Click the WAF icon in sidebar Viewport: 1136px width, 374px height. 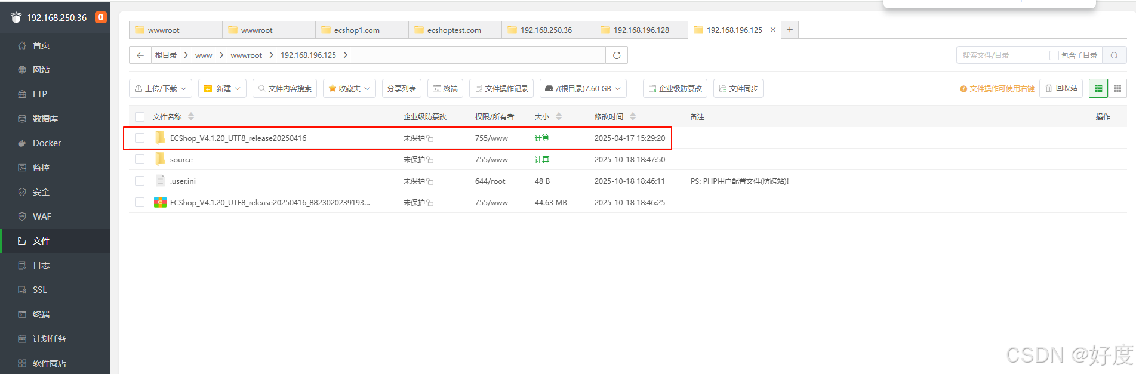click(x=22, y=217)
